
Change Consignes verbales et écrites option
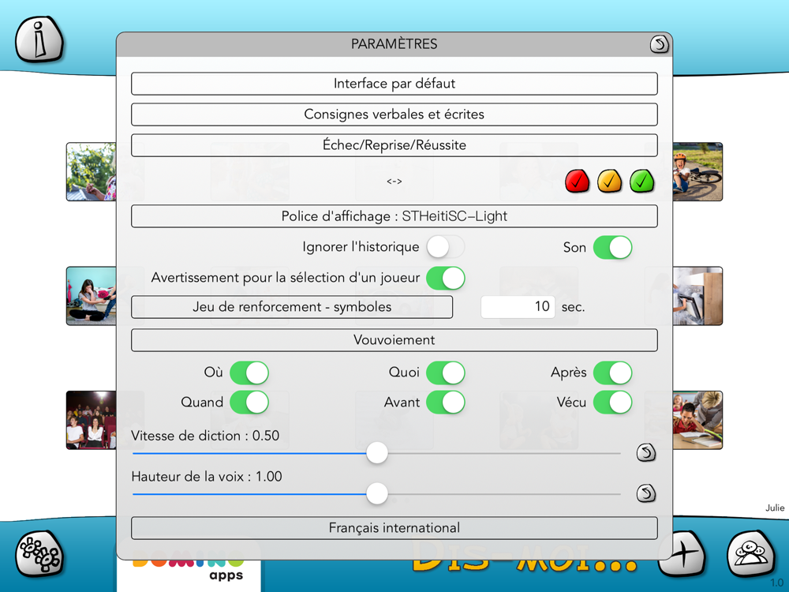coord(394,114)
